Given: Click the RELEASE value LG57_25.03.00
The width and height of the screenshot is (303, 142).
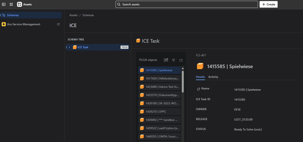Looking at the screenshot, I should tap(243, 119).
